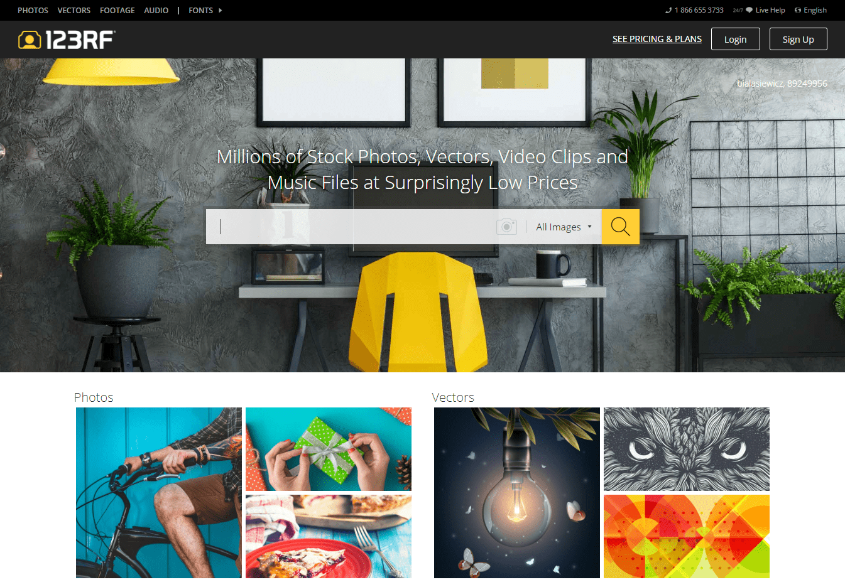Click the globe icon next to English
The height and width of the screenshot is (587, 845).
click(x=798, y=10)
